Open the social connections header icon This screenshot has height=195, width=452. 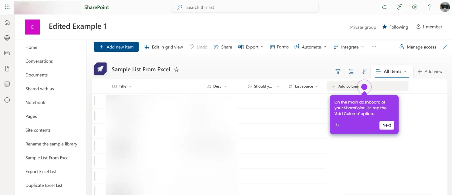[400, 7]
